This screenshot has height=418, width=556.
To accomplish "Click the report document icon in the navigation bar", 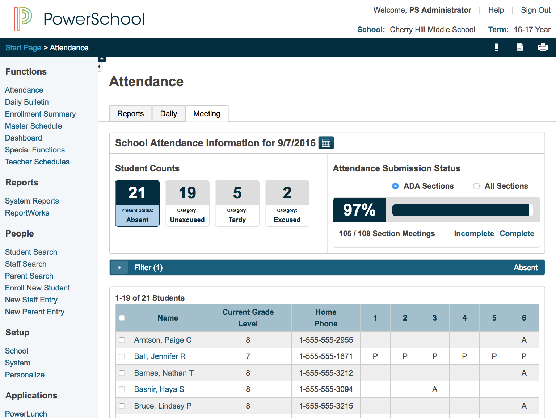I will (x=520, y=47).
